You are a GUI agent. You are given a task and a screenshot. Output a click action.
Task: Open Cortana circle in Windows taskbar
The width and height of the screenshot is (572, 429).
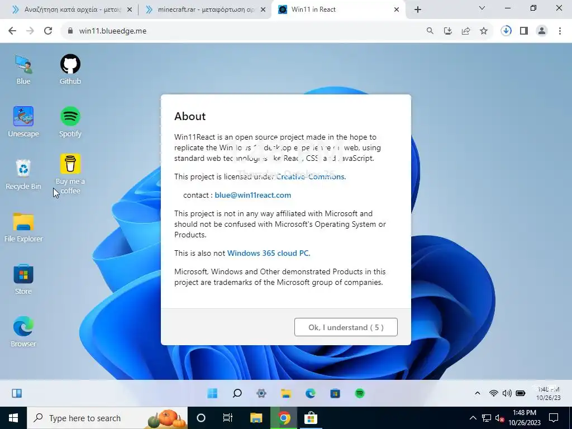(x=201, y=418)
